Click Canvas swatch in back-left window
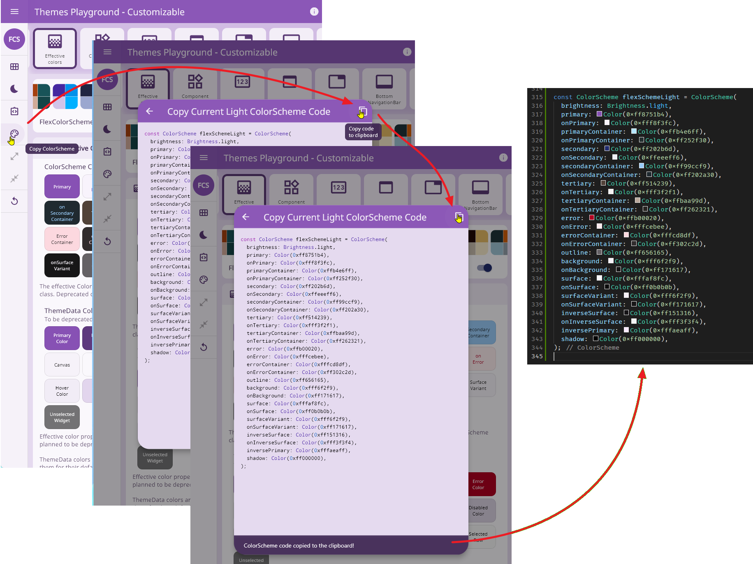This screenshot has height=564, width=753. (62, 364)
